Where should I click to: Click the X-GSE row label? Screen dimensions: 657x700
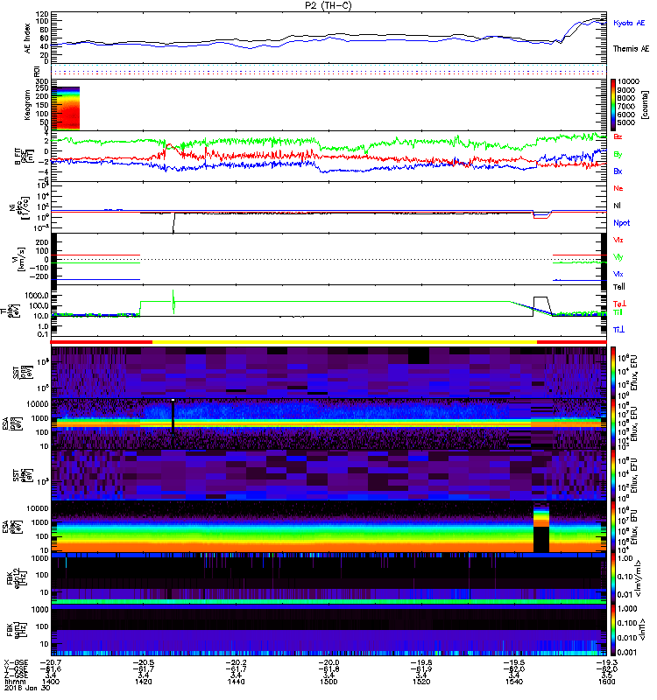(x=16, y=662)
